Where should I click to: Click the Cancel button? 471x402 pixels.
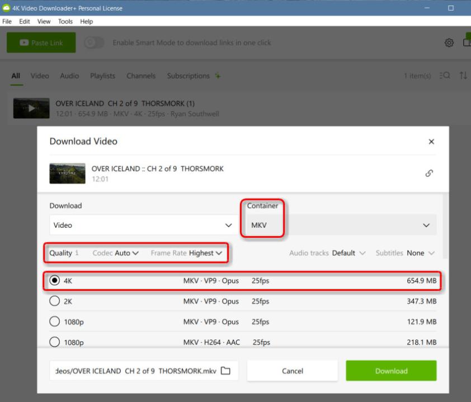[x=292, y=371]
